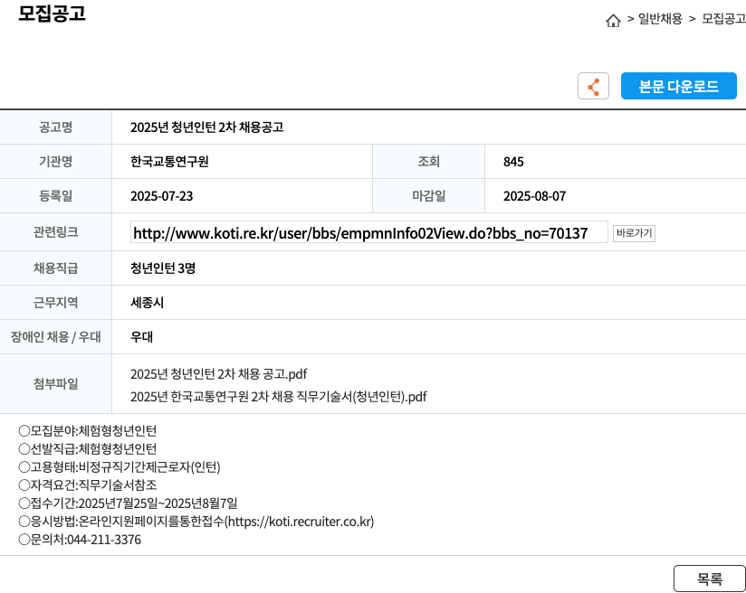The image size is (746, 593).
Task: Open 일반채용 in the breadcrumb
Action: click(x=660, y=18)
